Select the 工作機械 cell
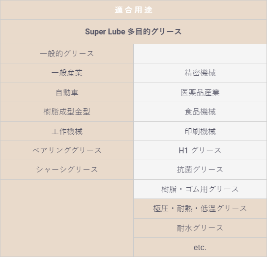The width and height of the screenshot is (267, 257). [67, 131]
